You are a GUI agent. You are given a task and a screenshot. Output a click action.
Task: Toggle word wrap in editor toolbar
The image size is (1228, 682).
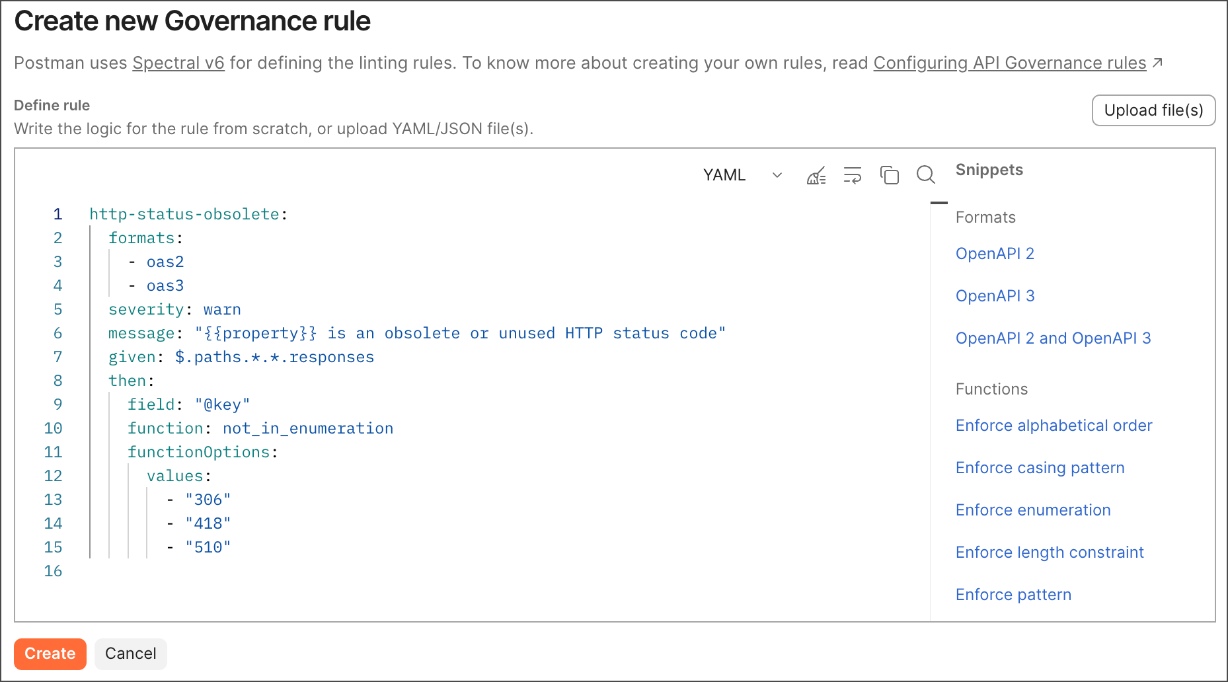pos(853,175)
